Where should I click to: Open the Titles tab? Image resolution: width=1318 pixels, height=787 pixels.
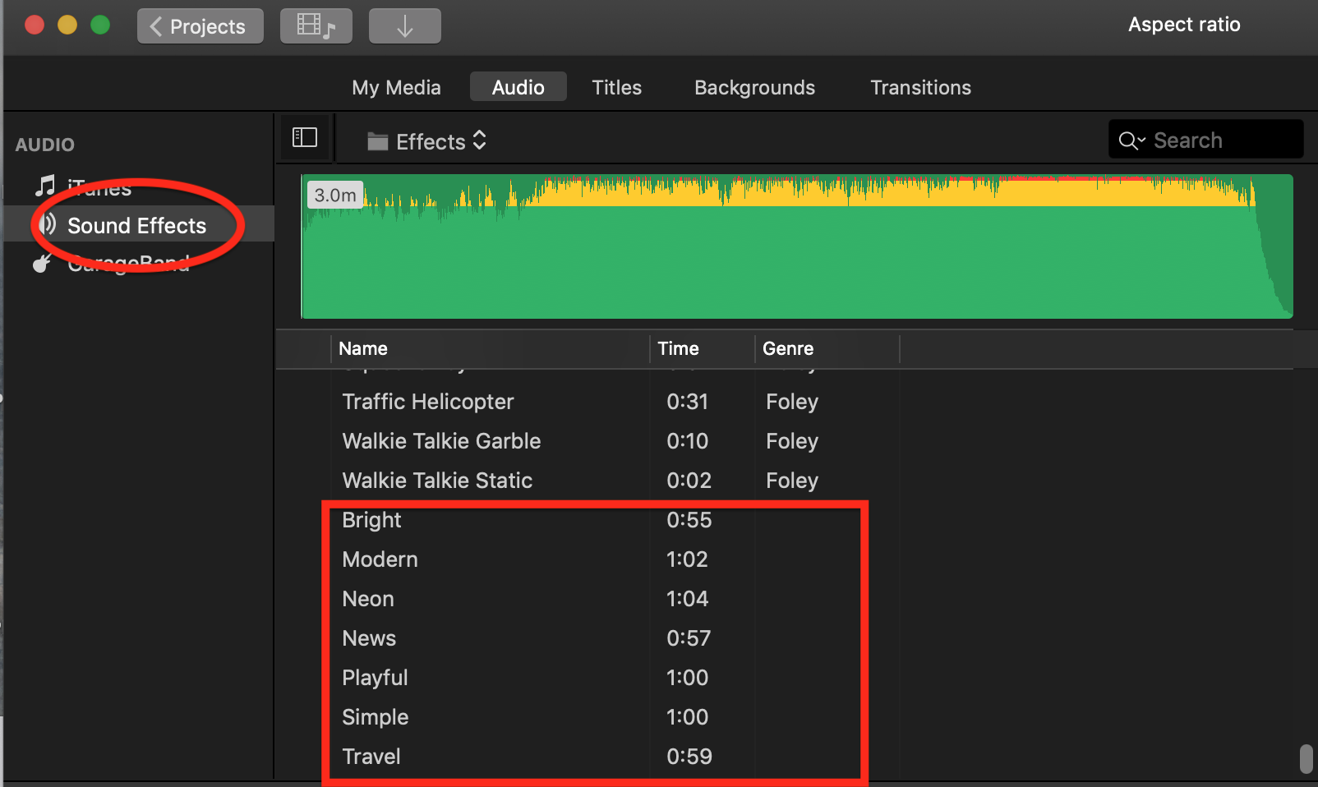(616, 87)
